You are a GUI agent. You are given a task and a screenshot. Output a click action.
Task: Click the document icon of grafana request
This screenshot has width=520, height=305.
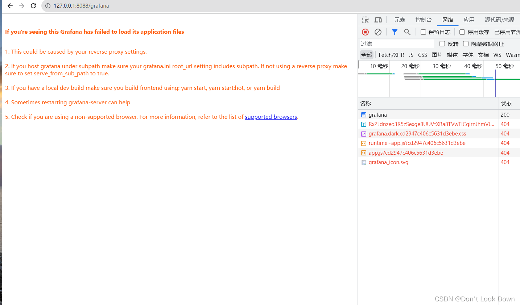tap(364, 115)
